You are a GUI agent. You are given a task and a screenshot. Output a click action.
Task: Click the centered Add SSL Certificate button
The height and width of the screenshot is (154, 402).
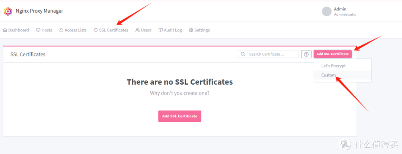tap(180, 116)
